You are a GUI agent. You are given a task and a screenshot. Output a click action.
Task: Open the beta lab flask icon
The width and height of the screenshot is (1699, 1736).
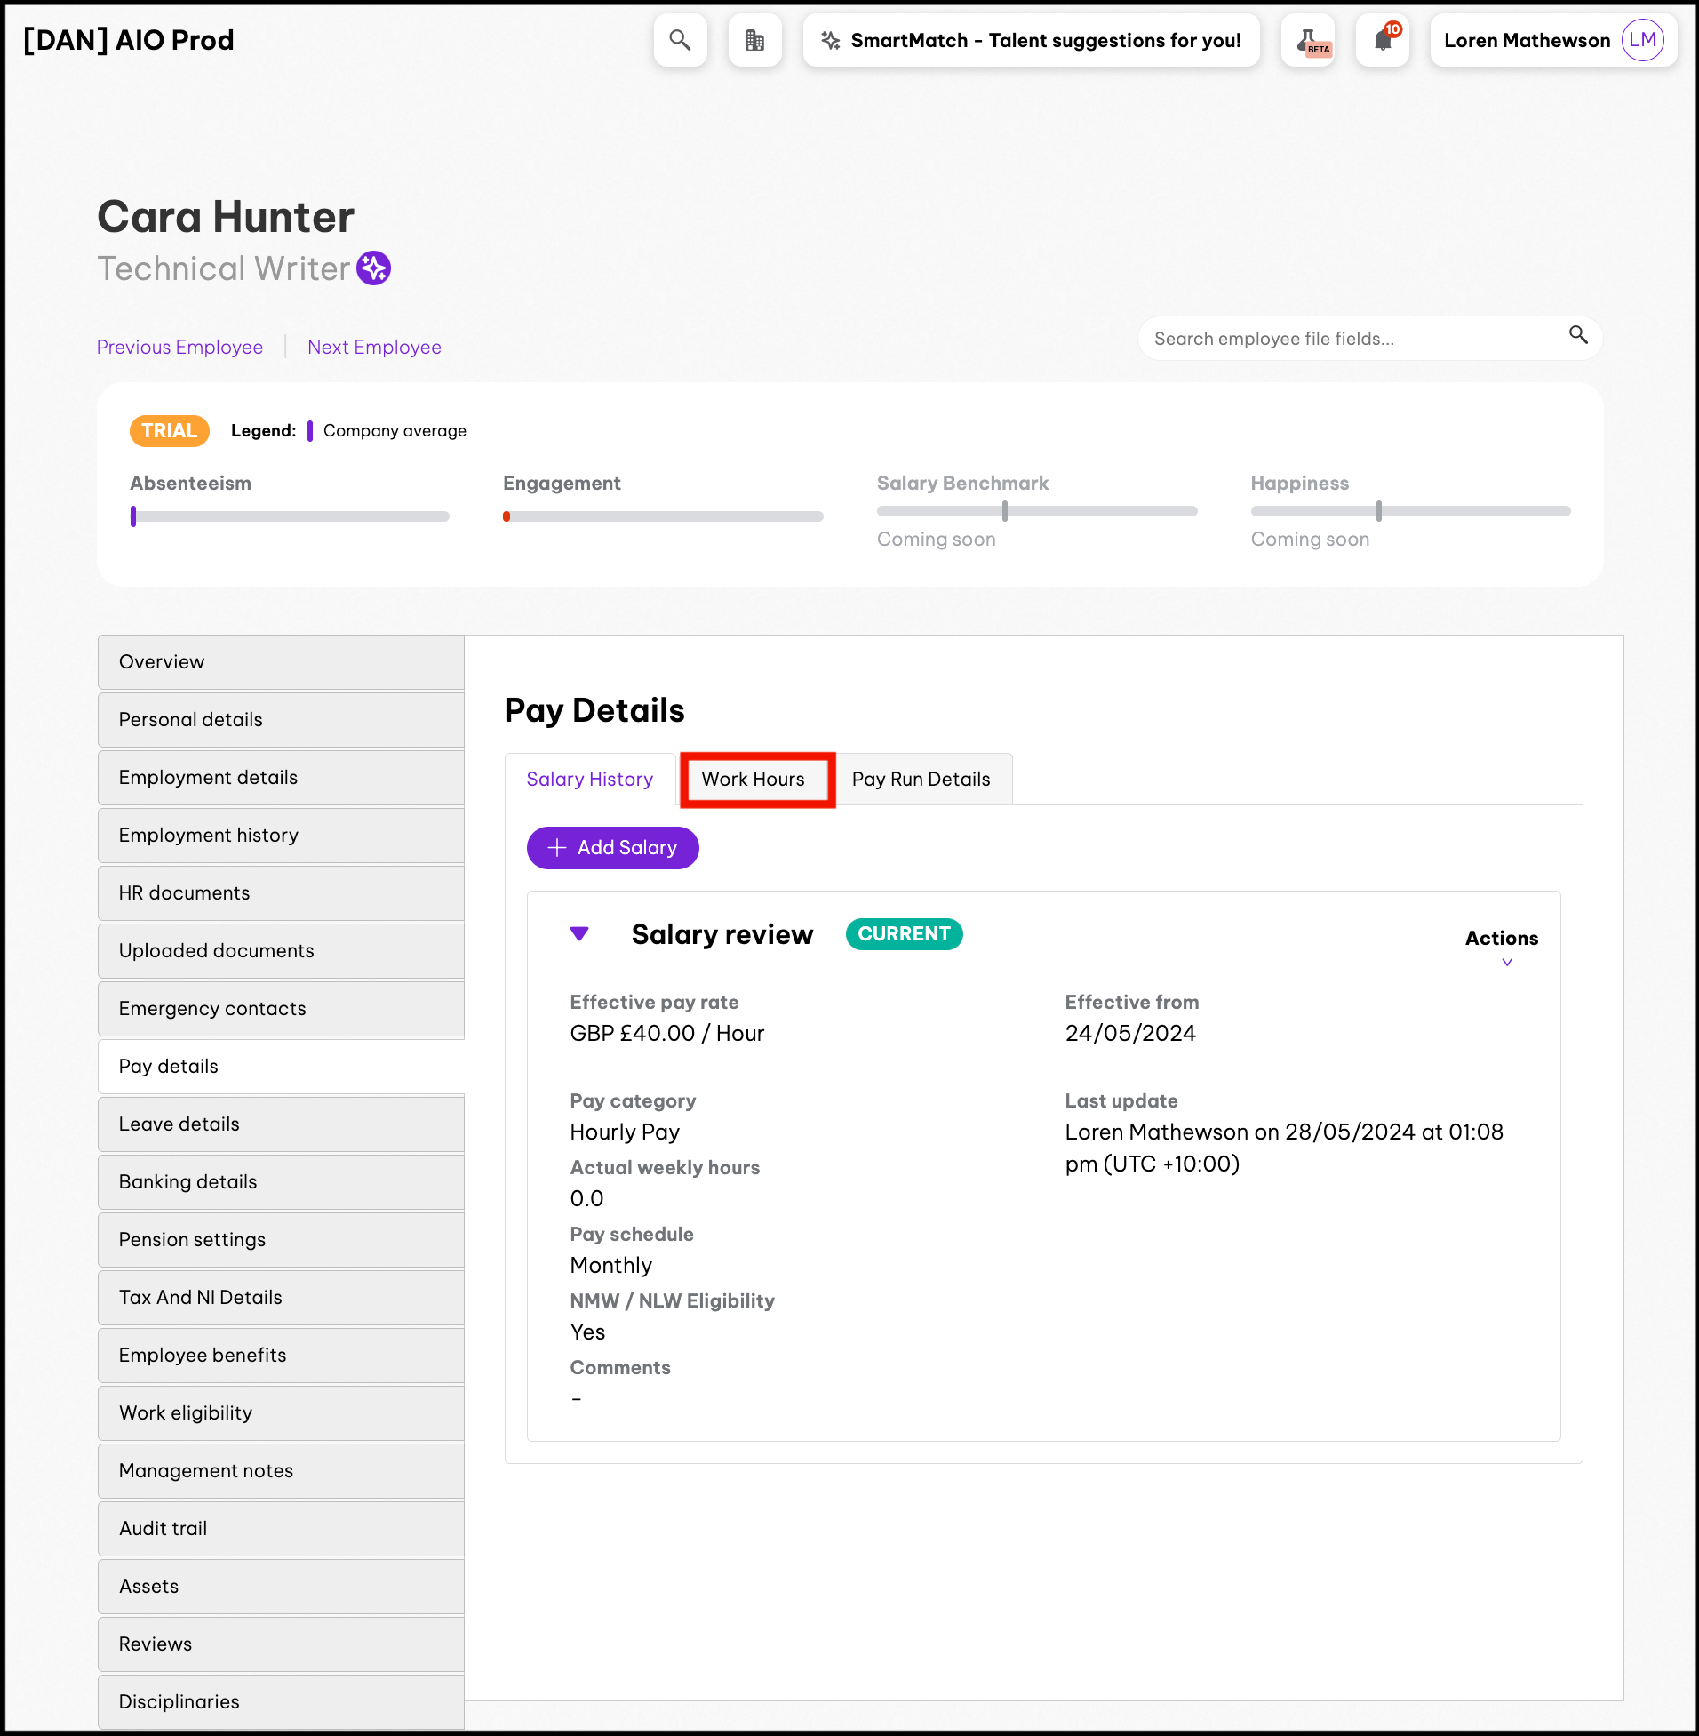click(1307, 40)
